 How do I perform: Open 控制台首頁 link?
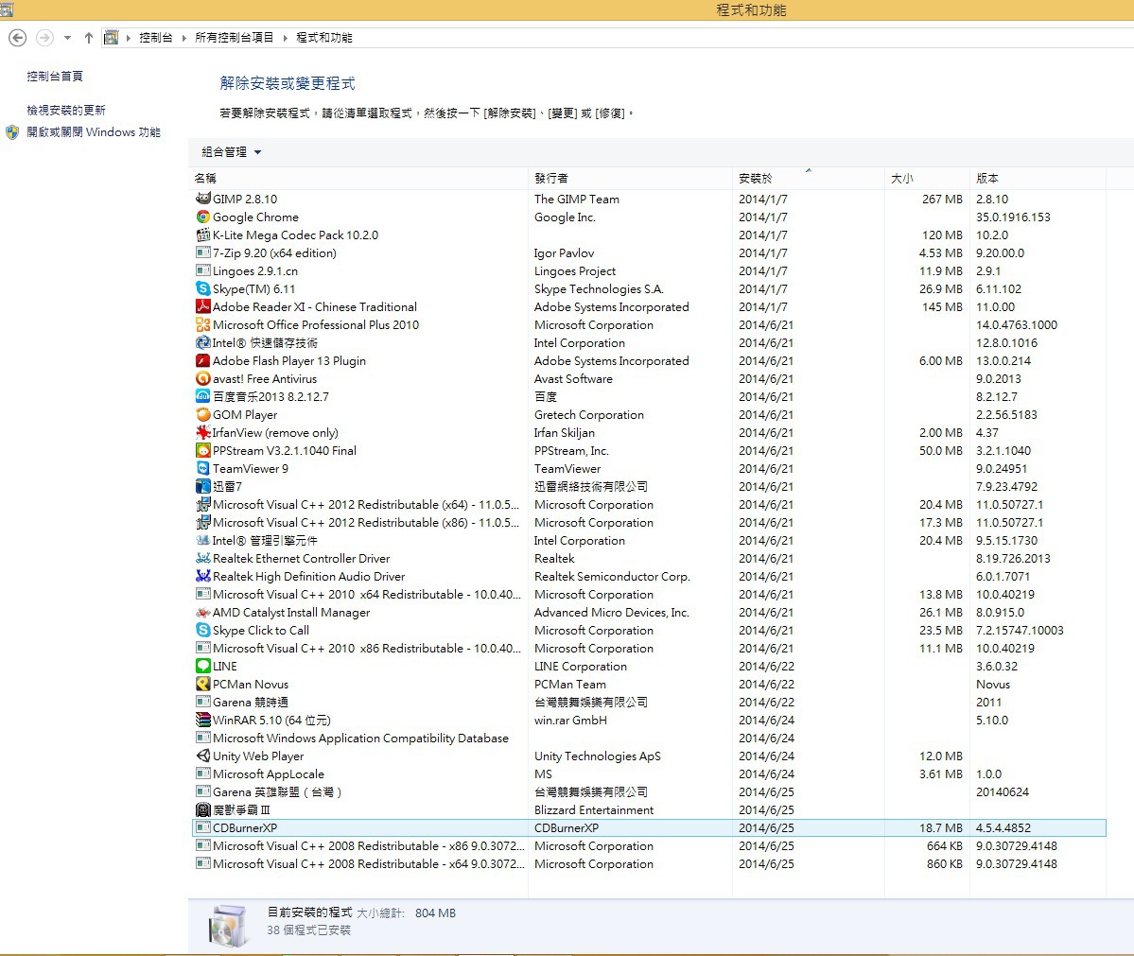[x=55, y=76]
